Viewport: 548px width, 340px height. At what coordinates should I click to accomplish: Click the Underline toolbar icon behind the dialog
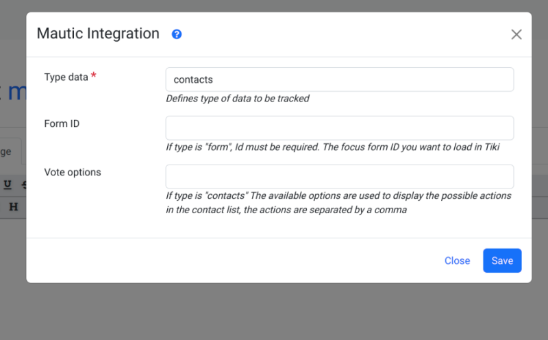(8, 184)
